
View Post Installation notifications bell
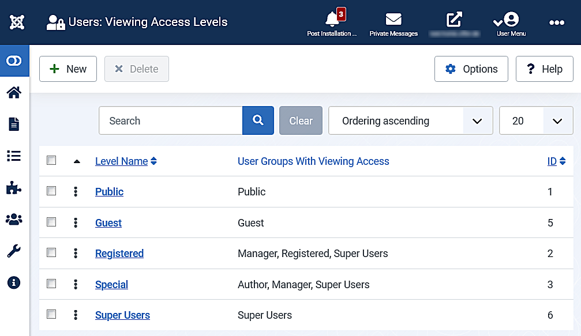[332, 23]
